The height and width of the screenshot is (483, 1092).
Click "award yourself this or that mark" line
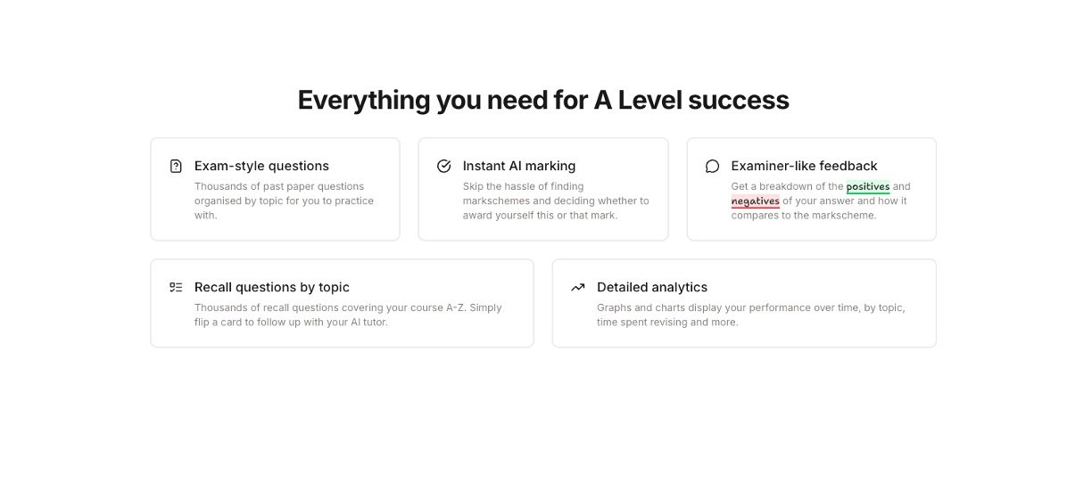click(x=540, y=215)
